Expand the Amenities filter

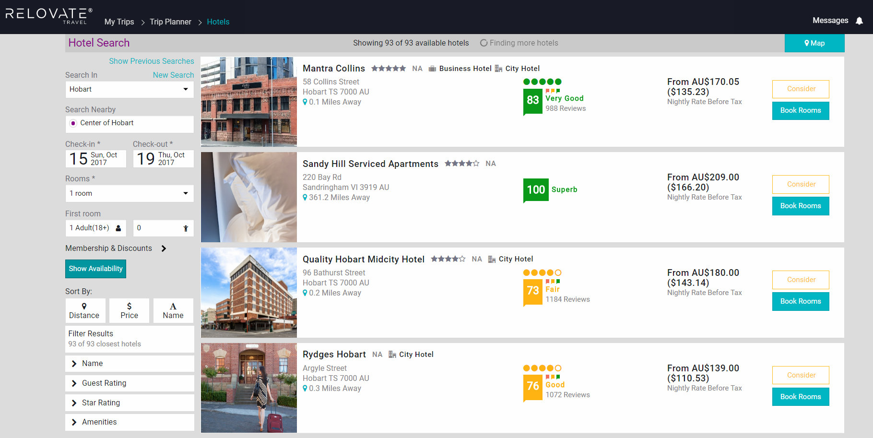pos(130,422)
